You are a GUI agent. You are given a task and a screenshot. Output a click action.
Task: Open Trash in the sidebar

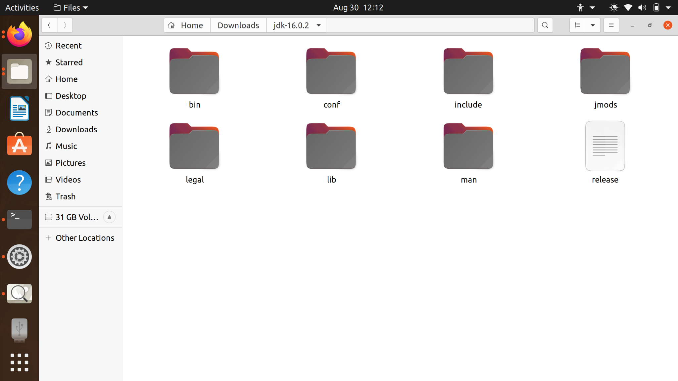[x=65, y=196]
